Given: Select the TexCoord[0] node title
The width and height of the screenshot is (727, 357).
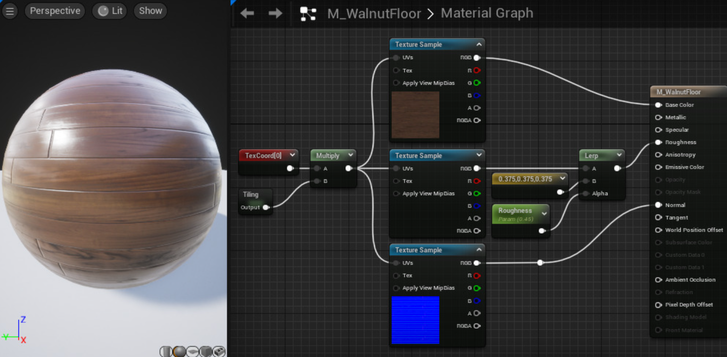Looking at the screenshot, I should point(263,156).
